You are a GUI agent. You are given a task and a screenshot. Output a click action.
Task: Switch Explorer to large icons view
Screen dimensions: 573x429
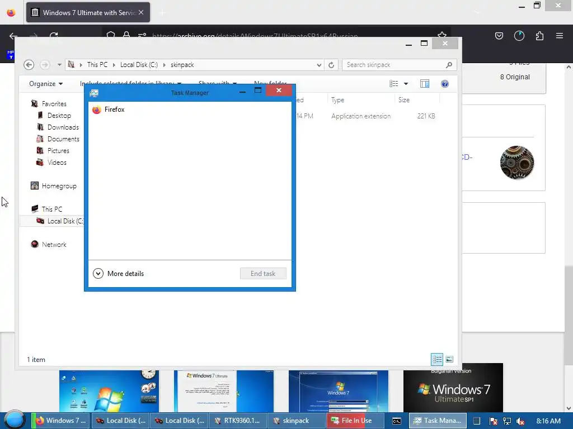tap(449, 359)
